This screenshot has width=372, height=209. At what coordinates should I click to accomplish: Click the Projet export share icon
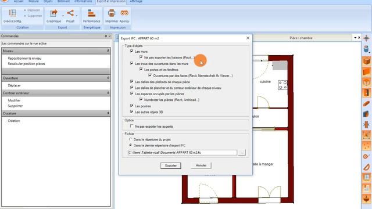(x=70, y=13)
